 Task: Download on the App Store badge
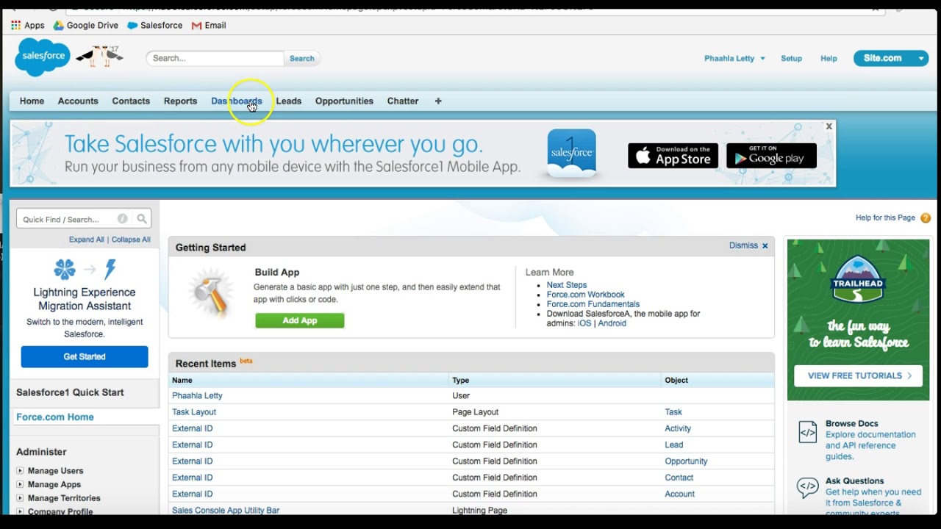(673, 155)
